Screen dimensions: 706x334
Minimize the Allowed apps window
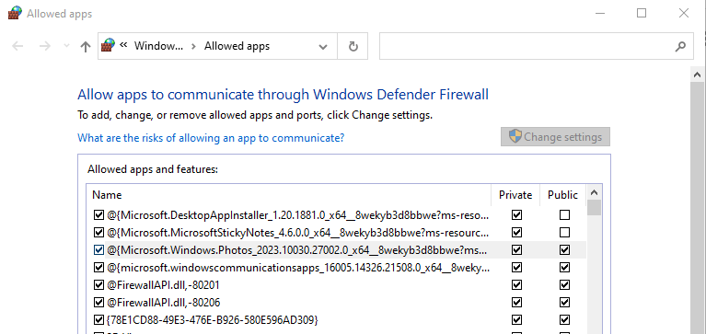600,13
